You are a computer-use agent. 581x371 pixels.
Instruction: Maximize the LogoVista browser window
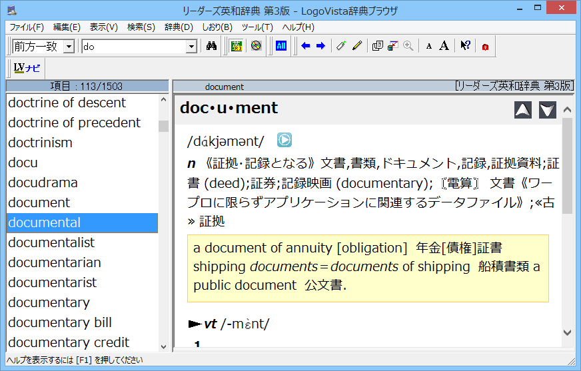coord(538,8)
